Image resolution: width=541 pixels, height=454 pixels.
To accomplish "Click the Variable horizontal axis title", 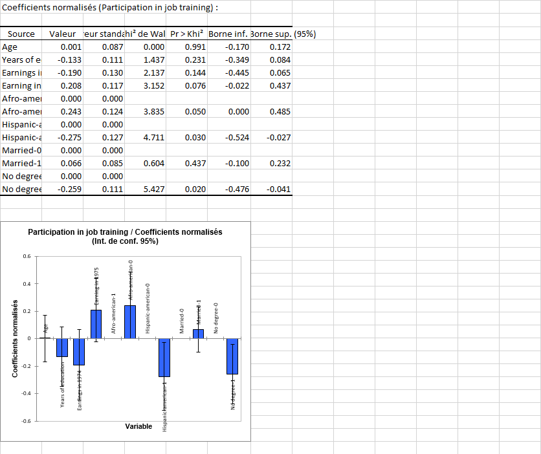I will tap(138, 426).
